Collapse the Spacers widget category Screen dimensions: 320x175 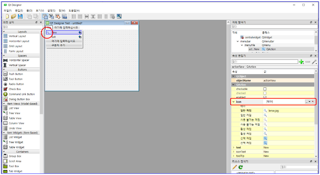(x=4, y=56)
